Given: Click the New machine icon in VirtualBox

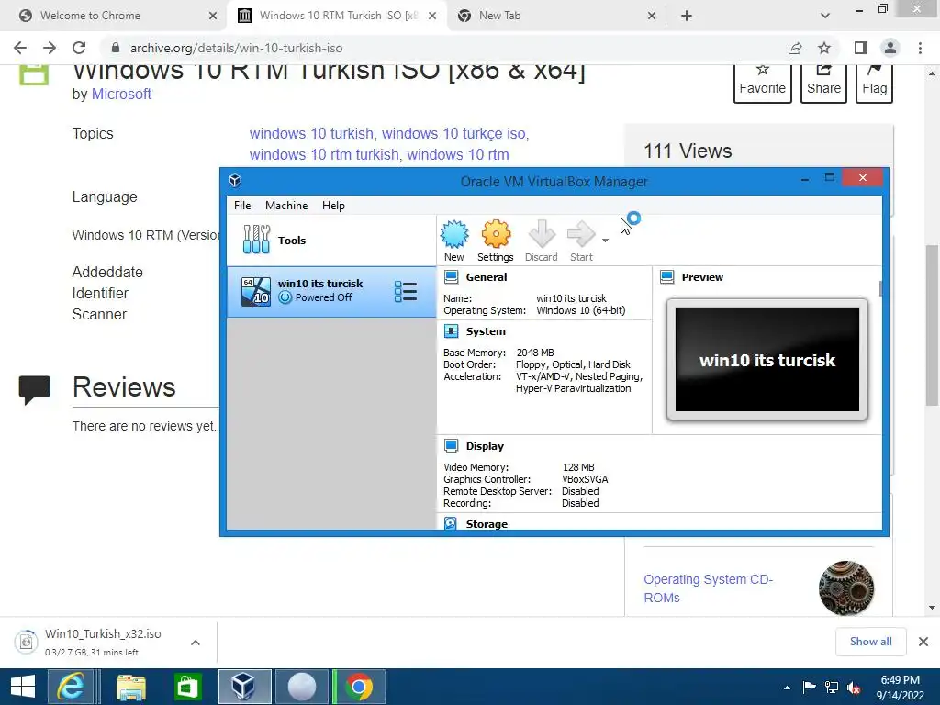Looking at the screenshot, I should pos(454,241).
